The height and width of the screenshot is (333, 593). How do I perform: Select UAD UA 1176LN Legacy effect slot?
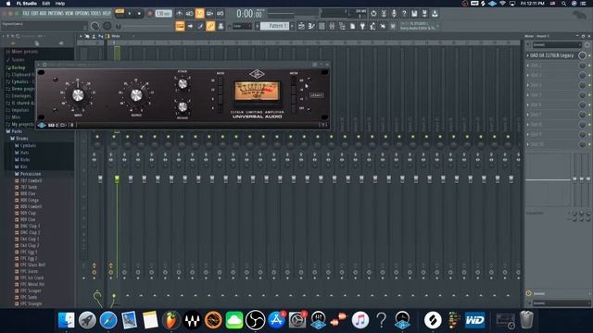[x=552, y=55]
